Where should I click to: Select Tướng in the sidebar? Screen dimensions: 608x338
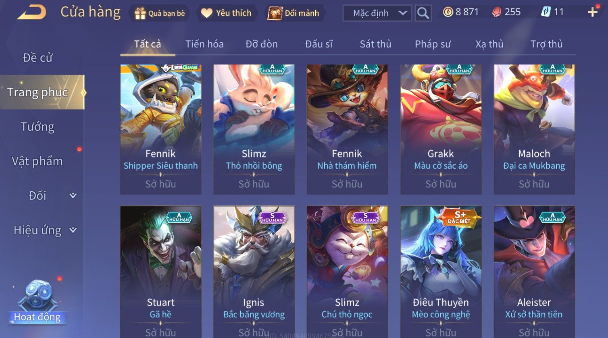coord(37,126)
